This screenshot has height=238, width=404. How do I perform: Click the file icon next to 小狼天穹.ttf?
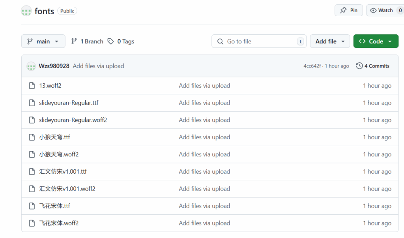[32, 137]
